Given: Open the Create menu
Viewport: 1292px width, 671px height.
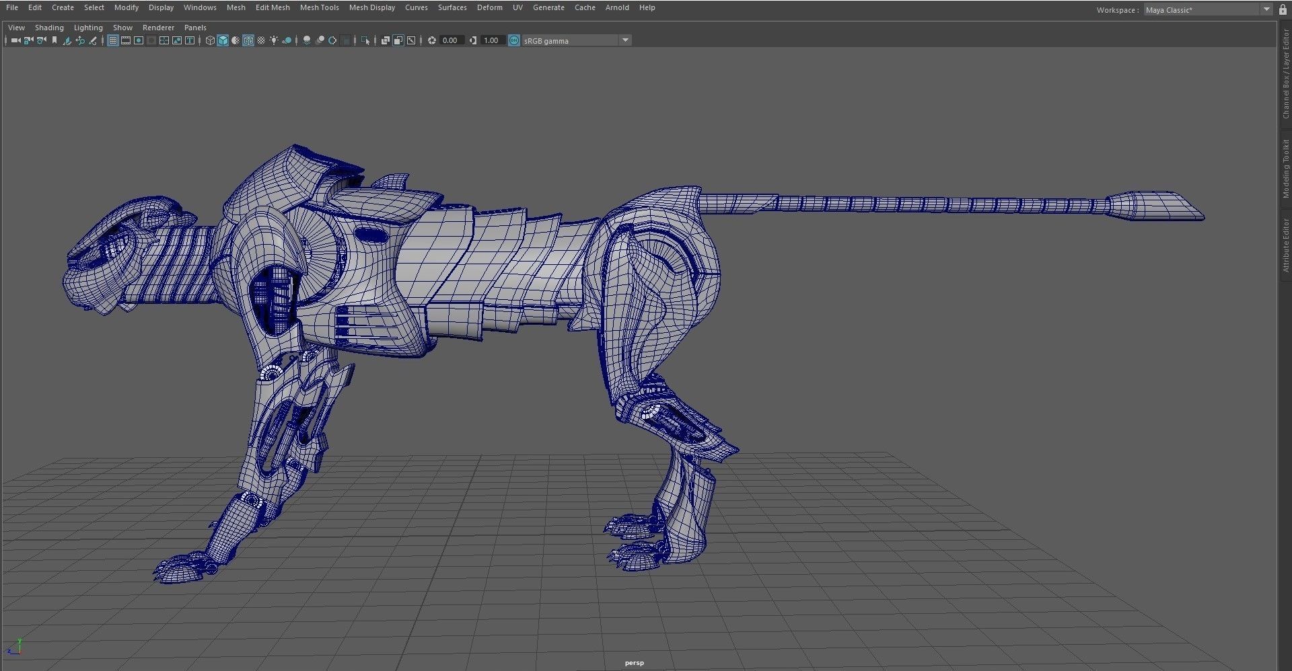Looking at the screenshot, I should (63, 7).
